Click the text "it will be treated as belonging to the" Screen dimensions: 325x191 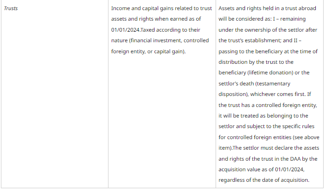click(263, 116)
